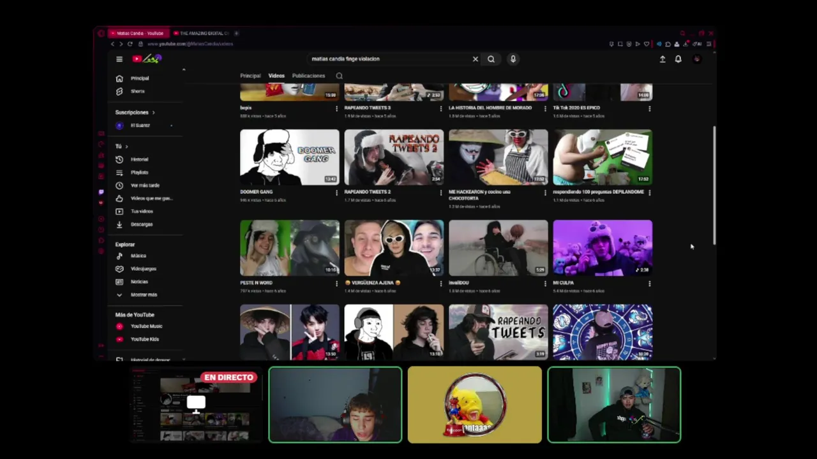Screen dimensions: 817x459
Task: Open options for DOOMER GANG video
Action: pos(336,192)
